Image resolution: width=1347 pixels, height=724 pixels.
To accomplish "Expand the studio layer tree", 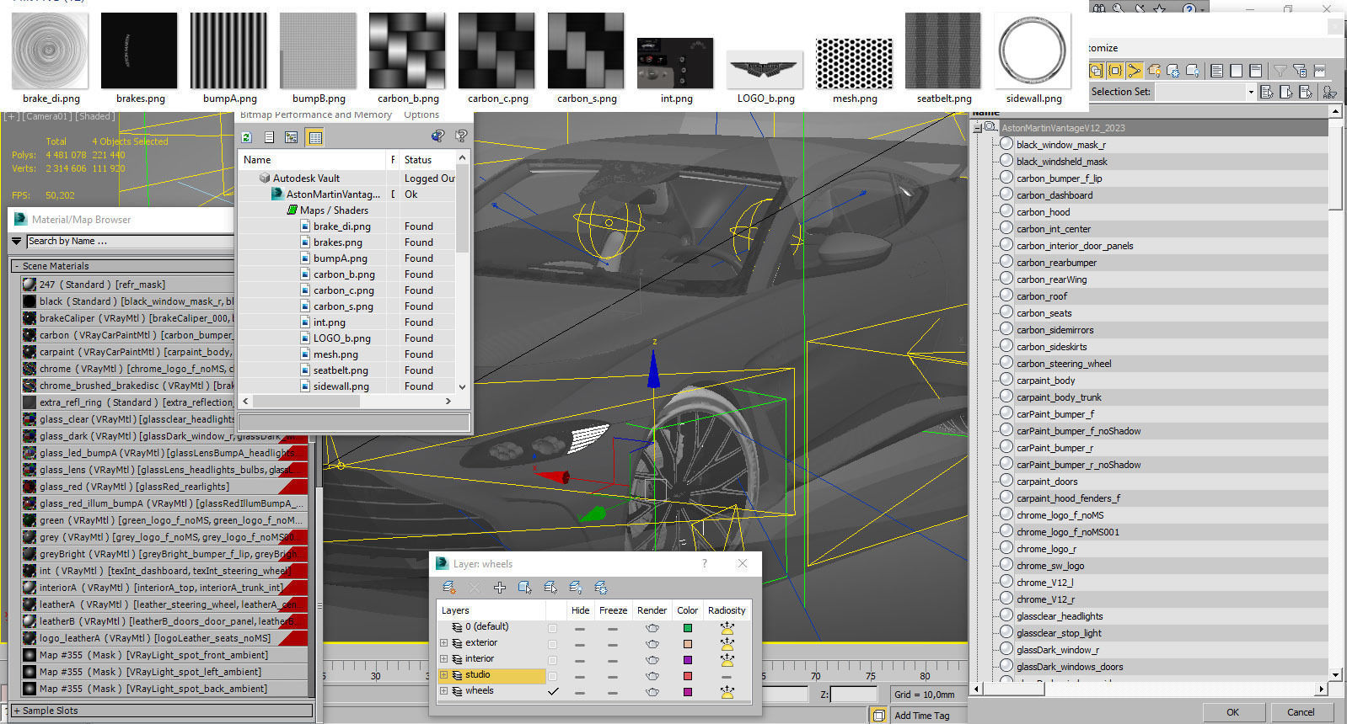I will 443,675.
